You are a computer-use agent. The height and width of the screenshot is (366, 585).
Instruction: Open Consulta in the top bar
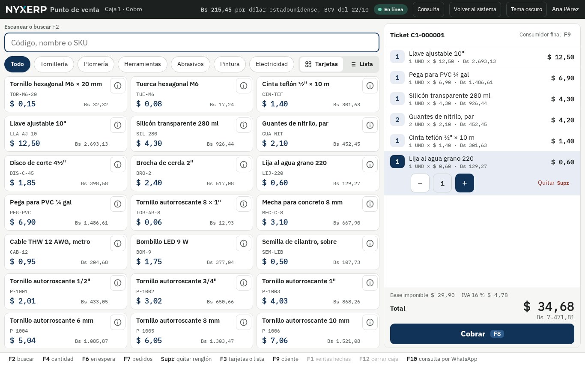[428, 9]
